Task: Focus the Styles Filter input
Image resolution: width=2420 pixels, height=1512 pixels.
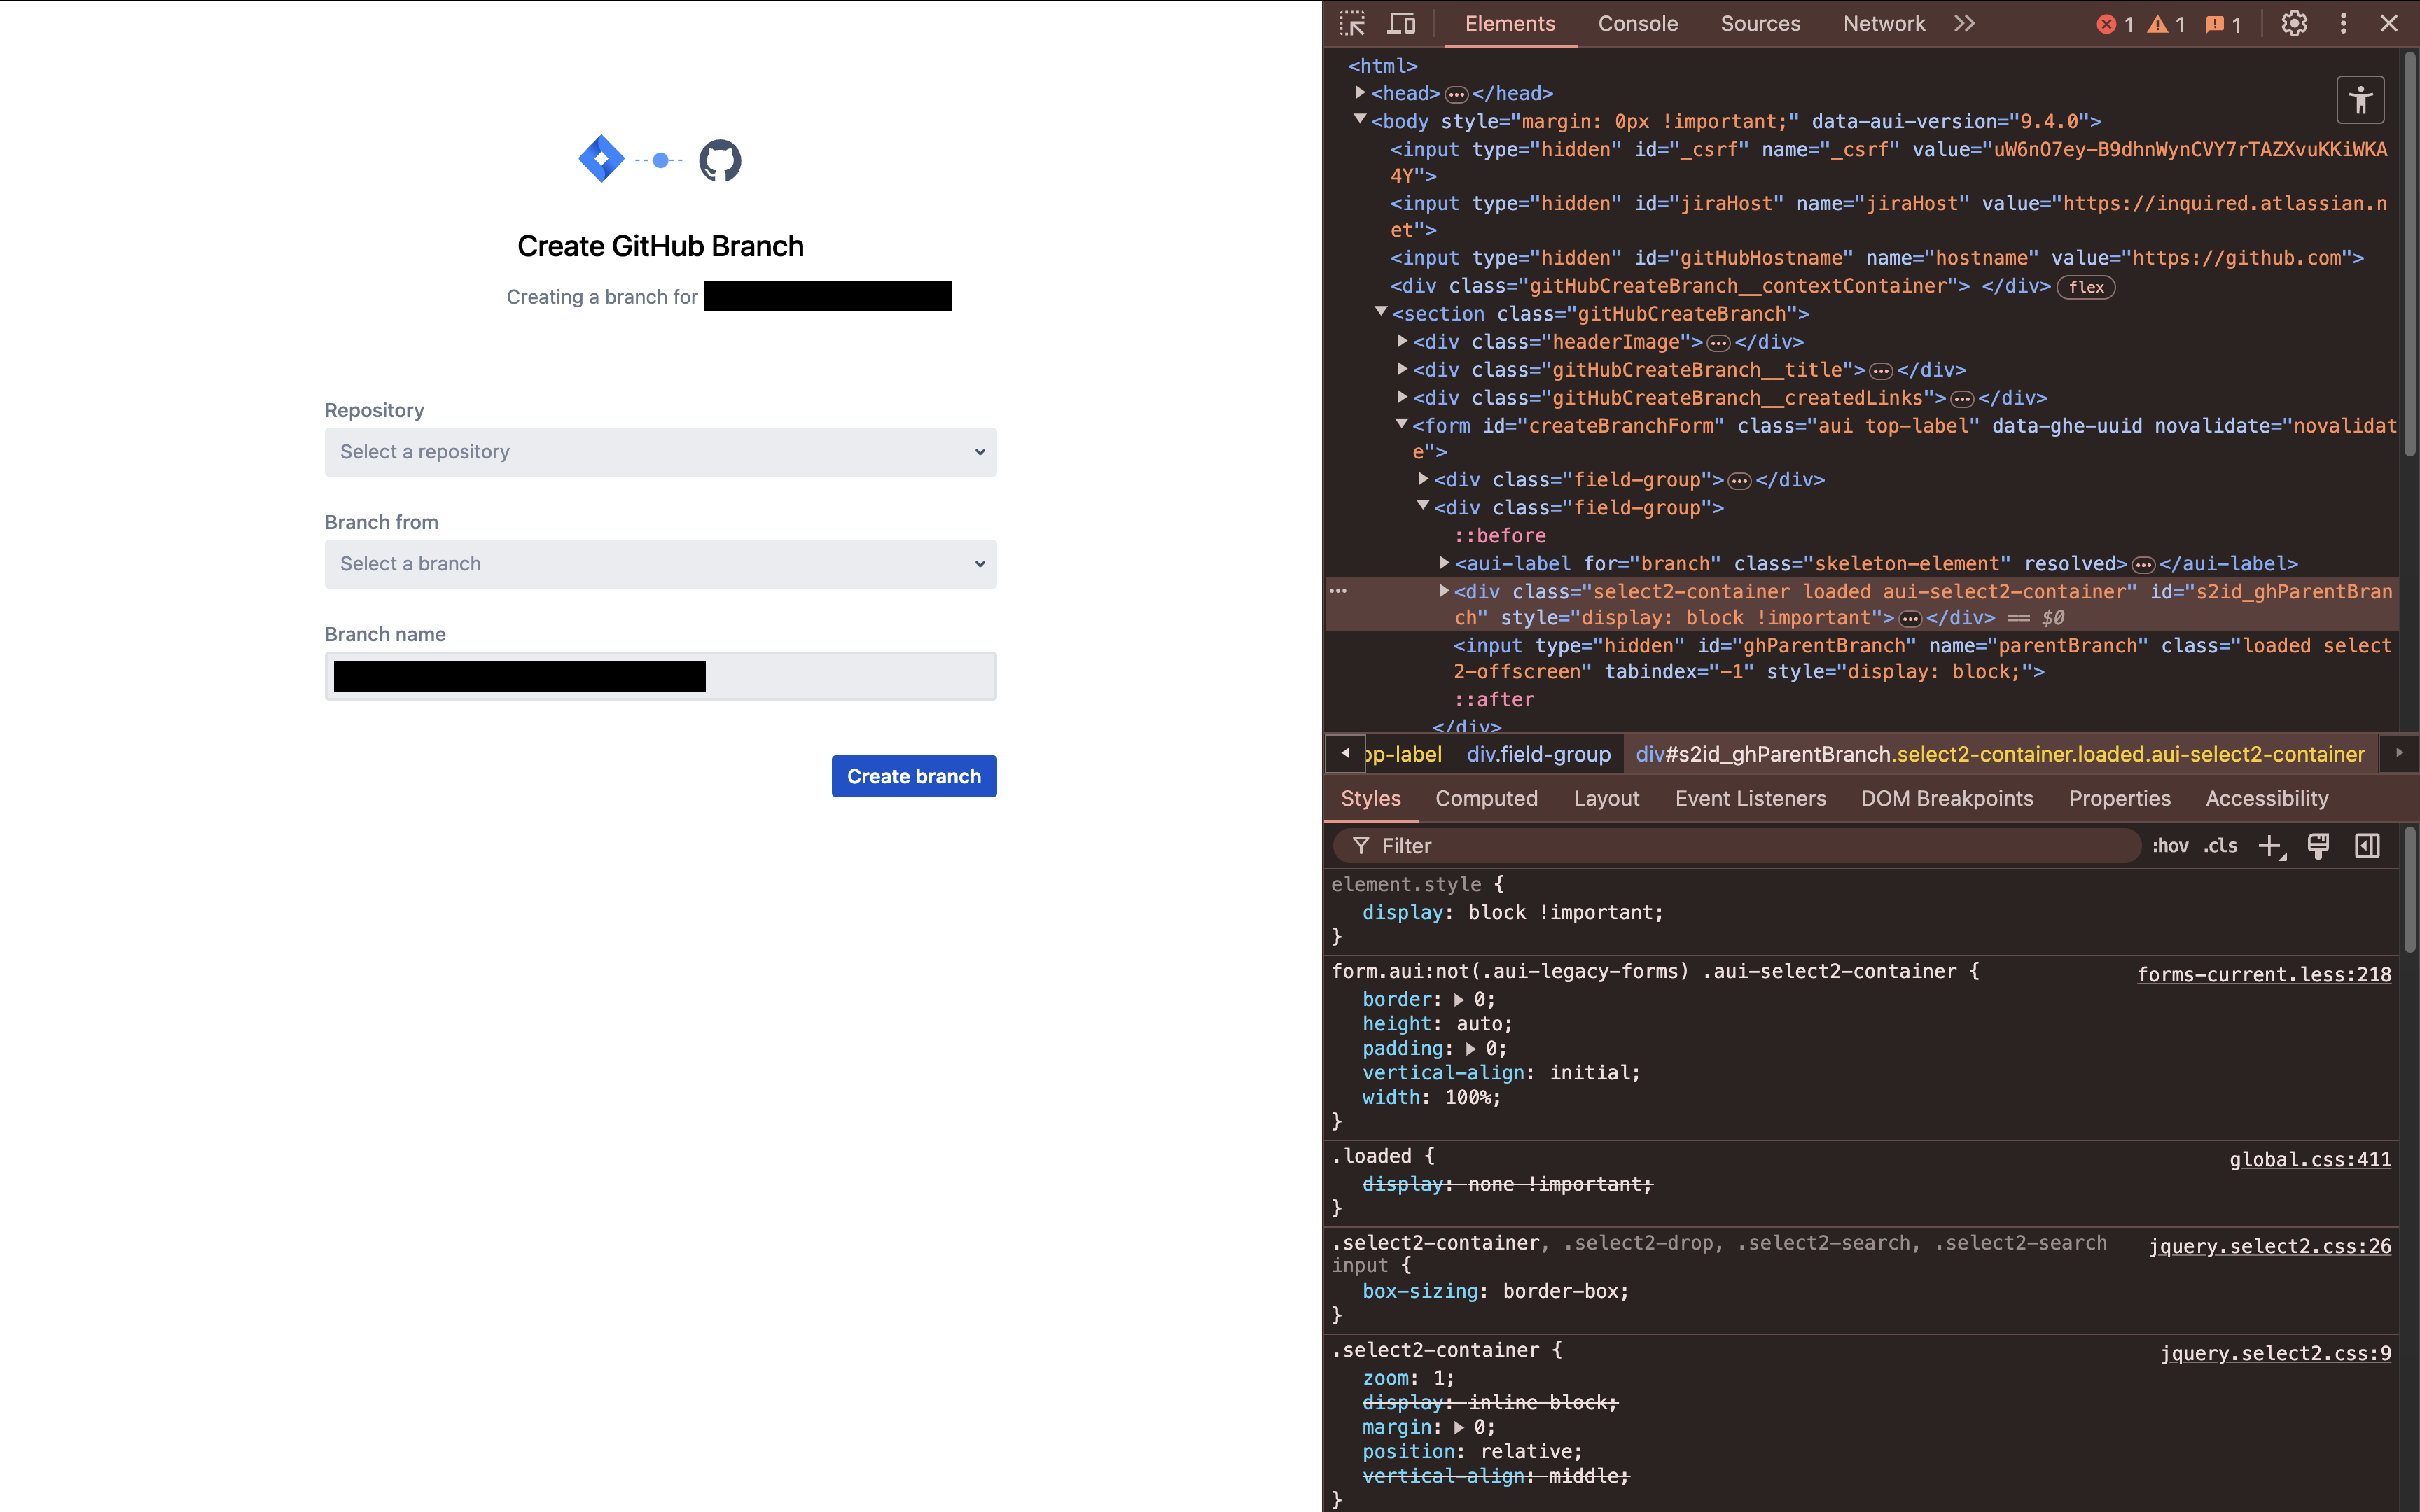Action: click(x=1737, y=846)
